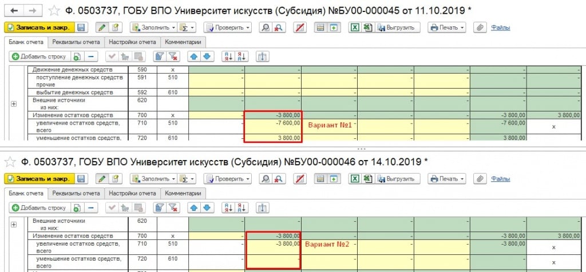Toggle the table grid view icon in report 000046

(x=320, y=179)
